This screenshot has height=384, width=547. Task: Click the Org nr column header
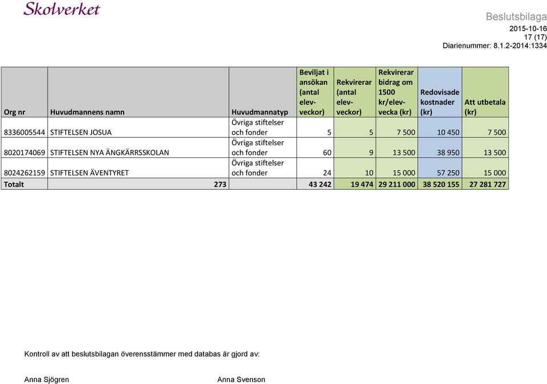25,92
